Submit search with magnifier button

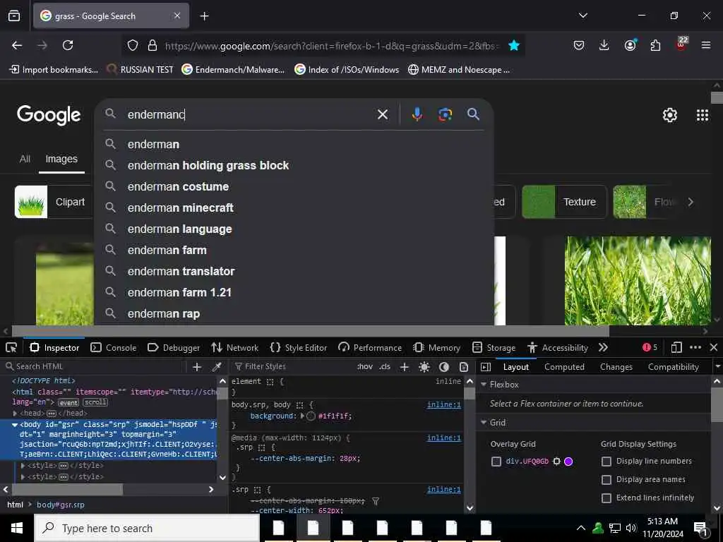[x=473, y=114]
